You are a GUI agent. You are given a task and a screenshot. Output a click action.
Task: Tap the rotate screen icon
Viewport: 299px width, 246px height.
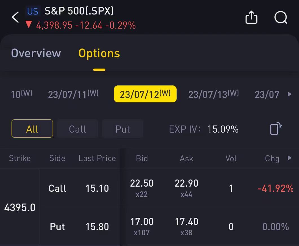[x=276, y=129]
